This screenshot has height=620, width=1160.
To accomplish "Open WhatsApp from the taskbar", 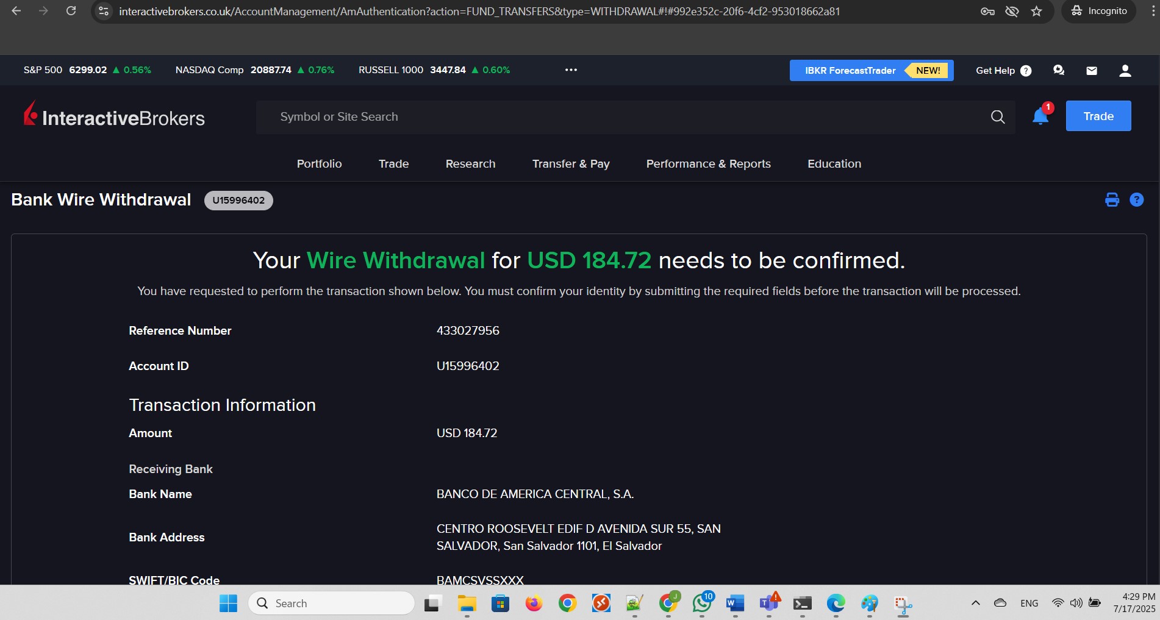I will point(702,603).
